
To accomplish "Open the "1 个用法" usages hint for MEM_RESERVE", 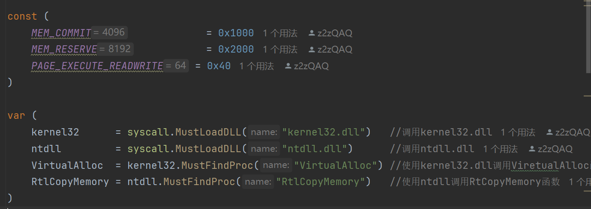I will (x=280, y=50).
